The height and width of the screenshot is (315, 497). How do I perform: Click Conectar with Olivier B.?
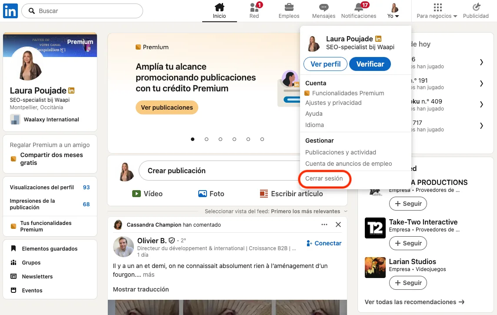324,243
